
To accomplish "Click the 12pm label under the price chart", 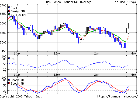I will (57, 53).
